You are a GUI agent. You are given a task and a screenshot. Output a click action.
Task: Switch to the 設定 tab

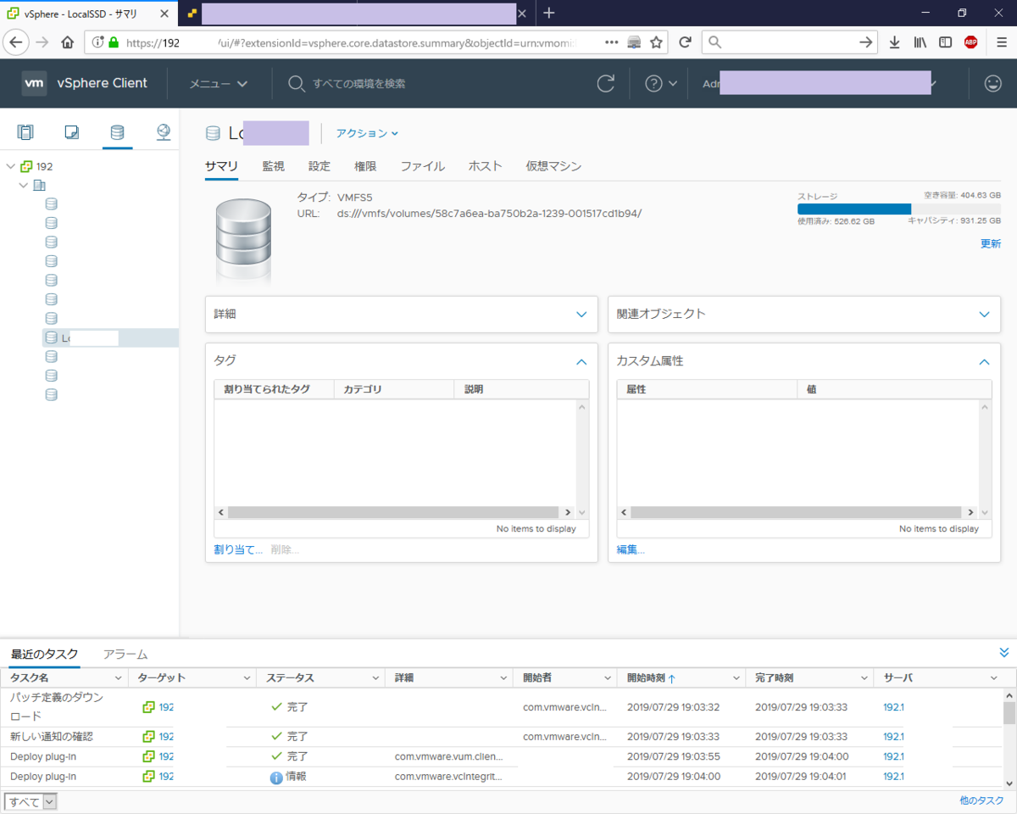pos(320,166)
